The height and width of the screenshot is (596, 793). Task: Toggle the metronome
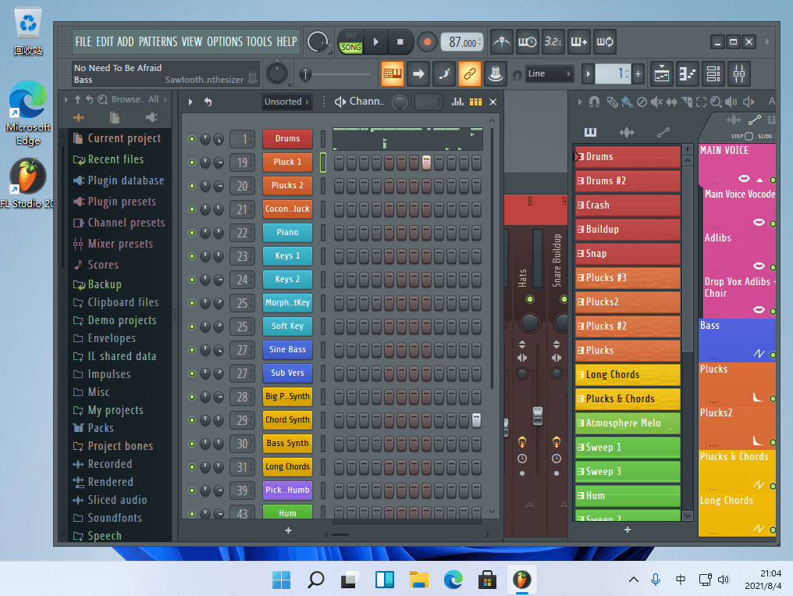(502, 42)
